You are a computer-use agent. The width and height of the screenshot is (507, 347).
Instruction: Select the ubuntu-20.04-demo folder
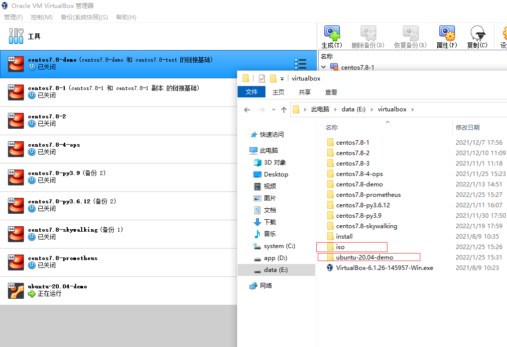365,257
